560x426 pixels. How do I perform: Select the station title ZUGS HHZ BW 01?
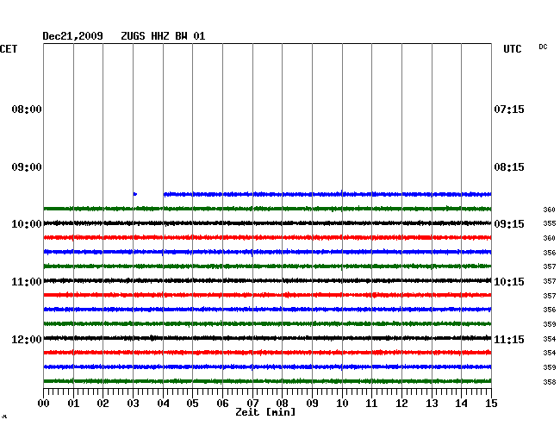point(163,36)
